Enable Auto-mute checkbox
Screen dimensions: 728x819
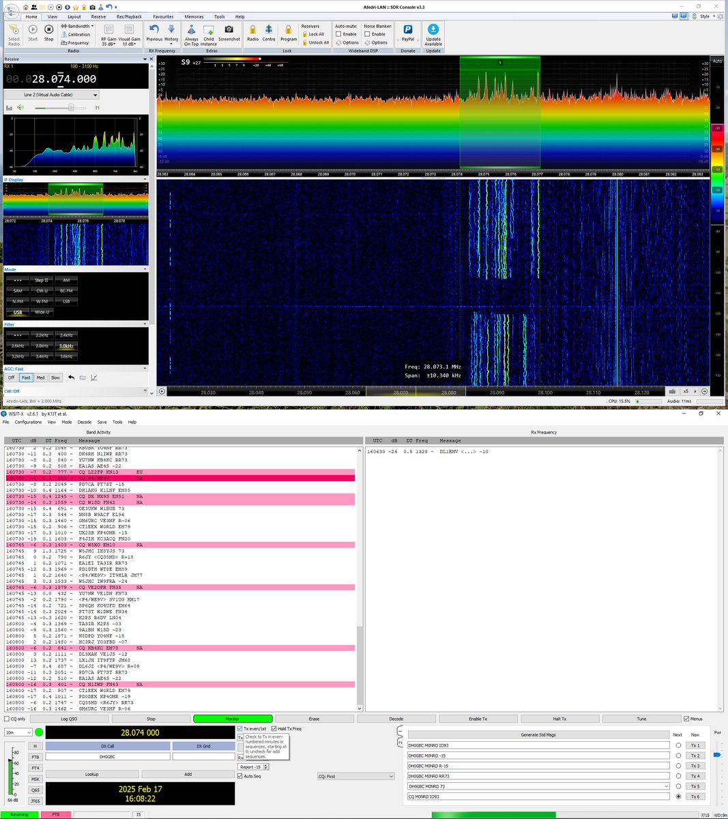click(338, 34)
